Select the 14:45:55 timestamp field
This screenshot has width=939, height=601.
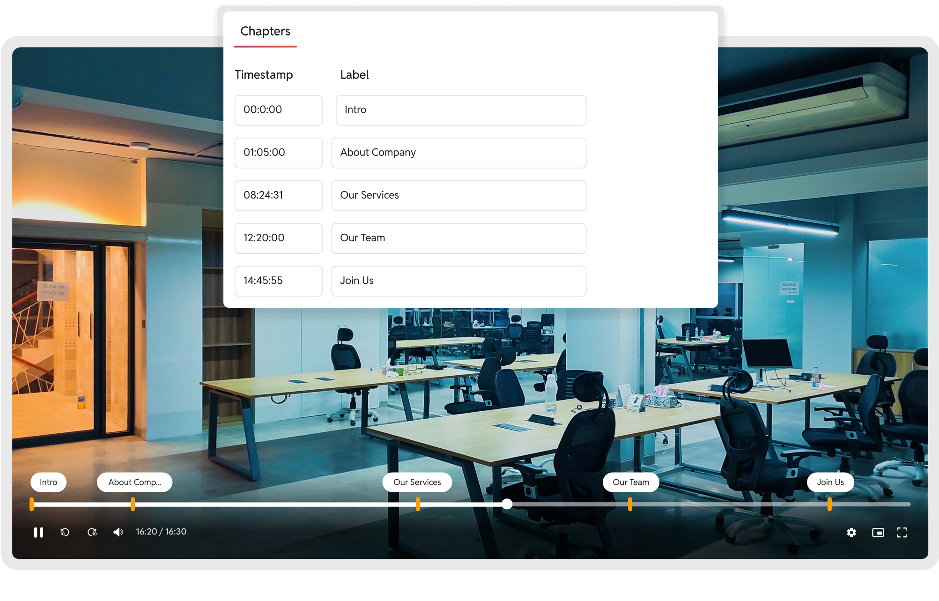pyautogui.click(x=278, y=281)
